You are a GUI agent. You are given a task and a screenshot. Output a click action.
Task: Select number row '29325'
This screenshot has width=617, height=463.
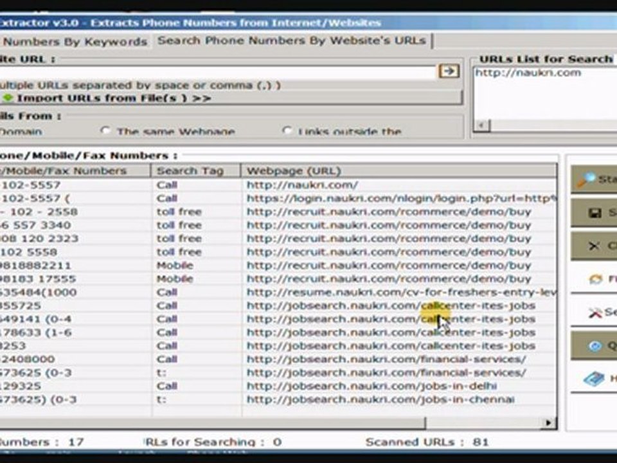[21, 386]
